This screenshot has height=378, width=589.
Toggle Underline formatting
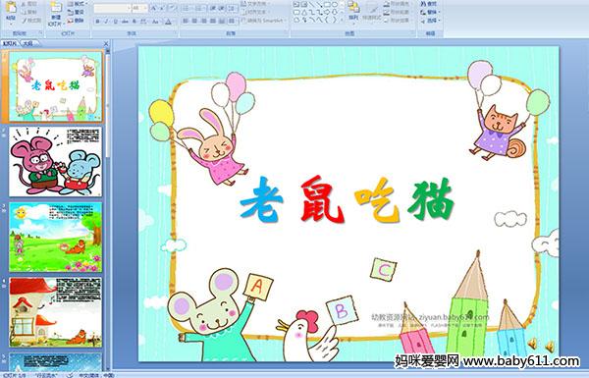coord(115,22)
